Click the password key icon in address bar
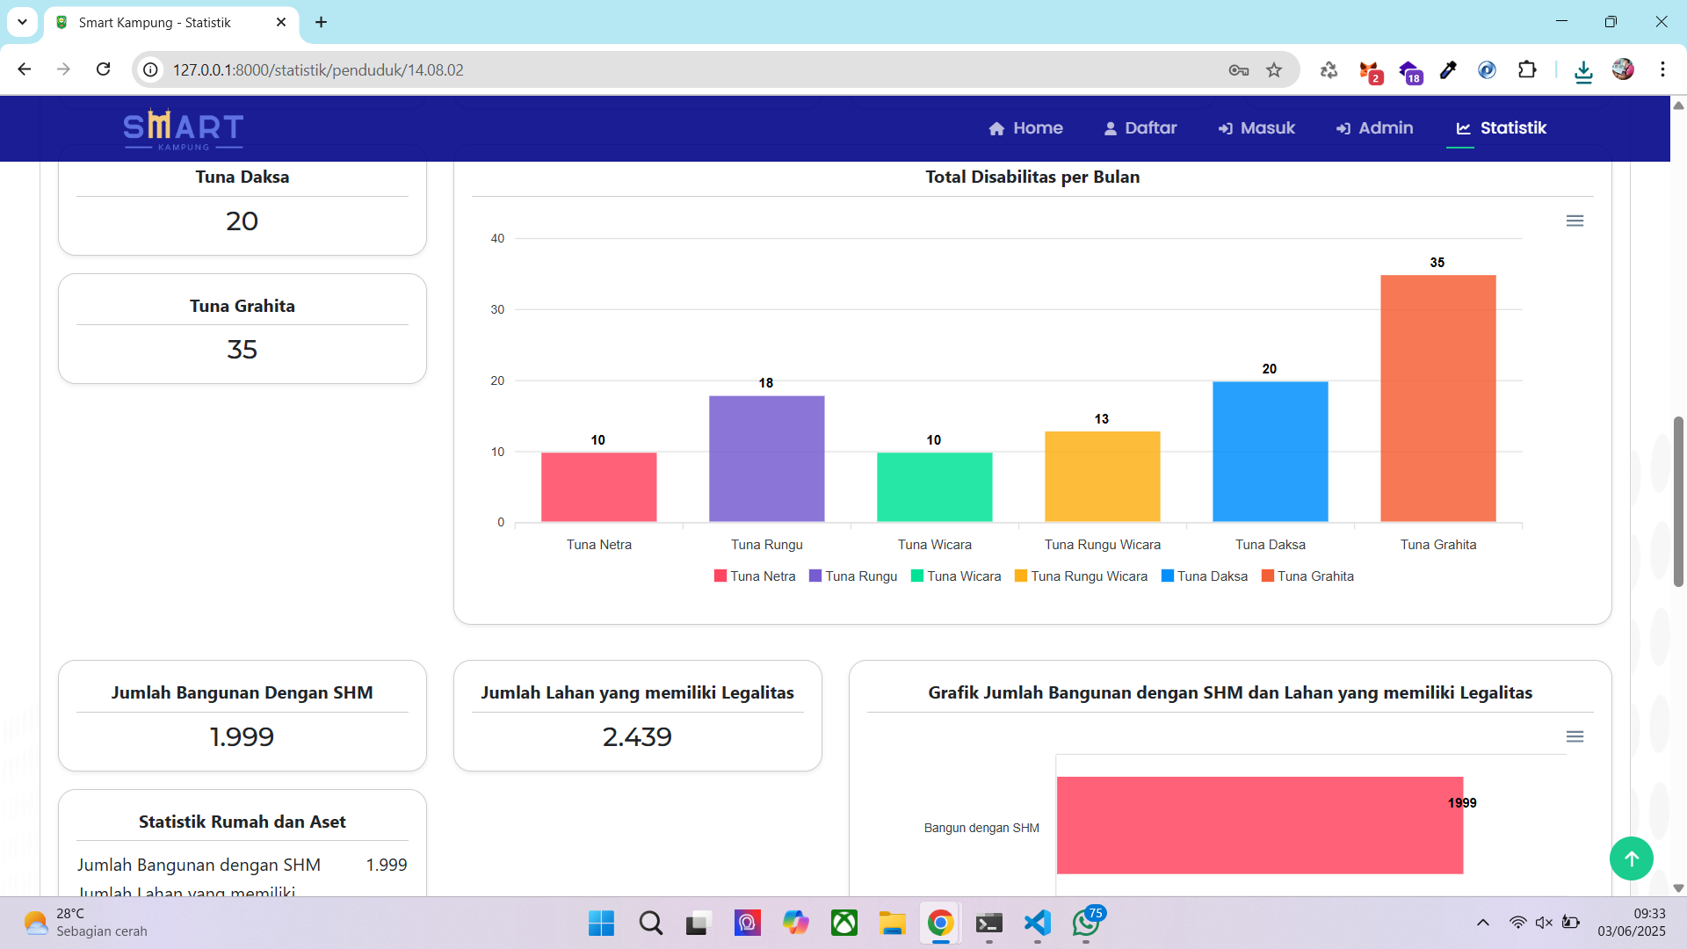Screen dimensions: 1687x949 pyautogui.click(x=1238, y=70)
